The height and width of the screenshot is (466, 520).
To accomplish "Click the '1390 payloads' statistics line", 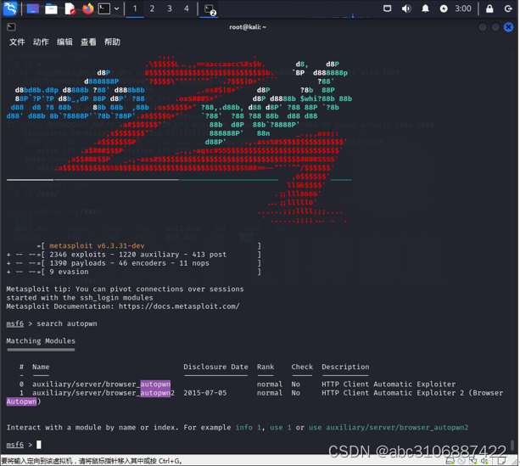I will 129,263.
